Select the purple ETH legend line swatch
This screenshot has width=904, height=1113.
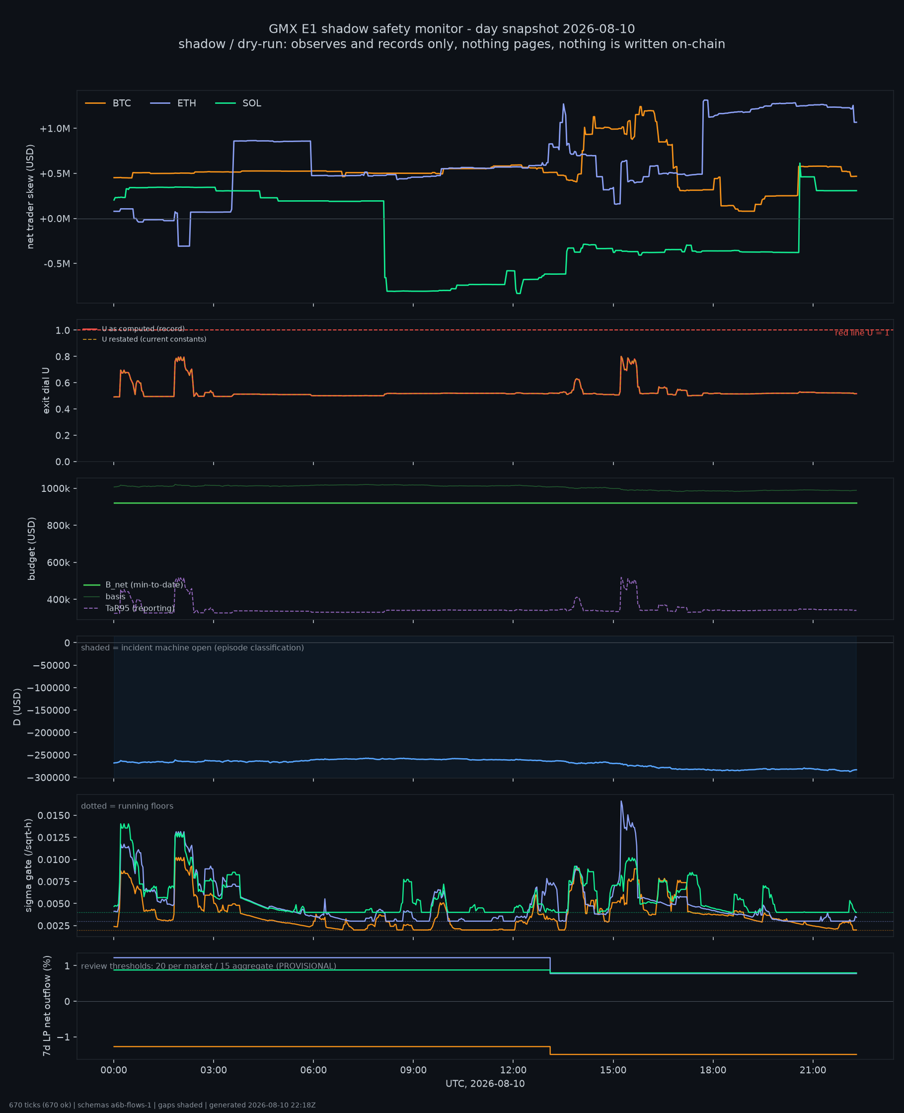tap(160, 103)
